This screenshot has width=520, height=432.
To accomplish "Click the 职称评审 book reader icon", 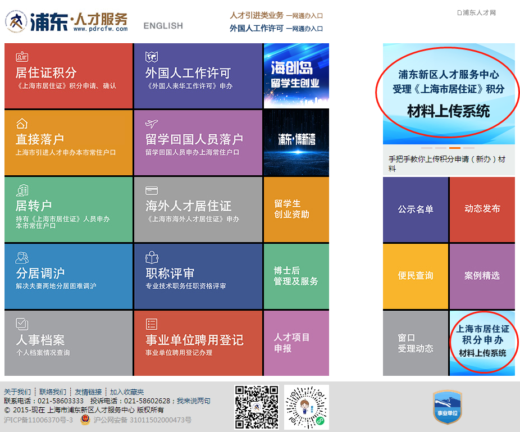I will click(x=152, y=258).
